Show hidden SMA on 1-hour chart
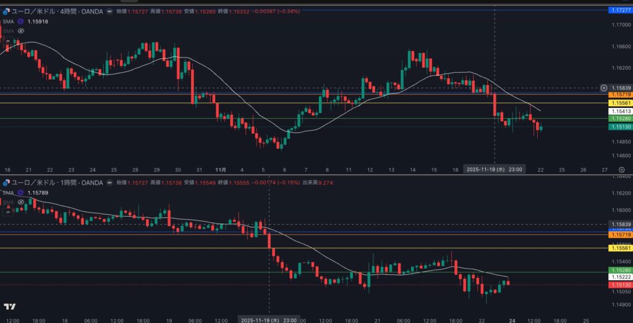 coord(20,201)
